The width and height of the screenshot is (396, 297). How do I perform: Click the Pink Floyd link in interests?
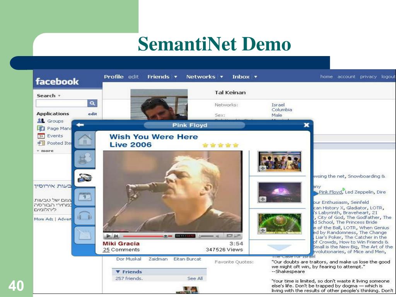[x=330, y=192]
